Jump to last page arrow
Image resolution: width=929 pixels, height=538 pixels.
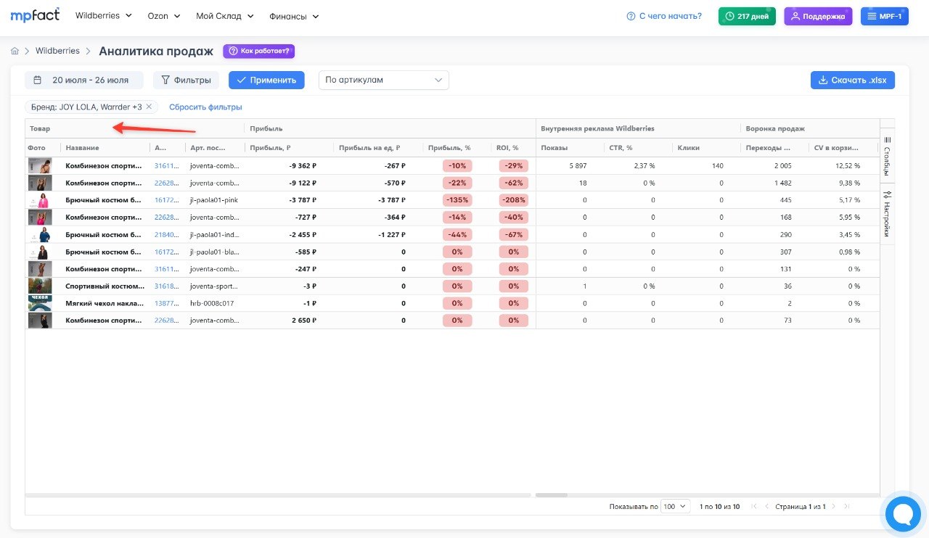[846, 506]
